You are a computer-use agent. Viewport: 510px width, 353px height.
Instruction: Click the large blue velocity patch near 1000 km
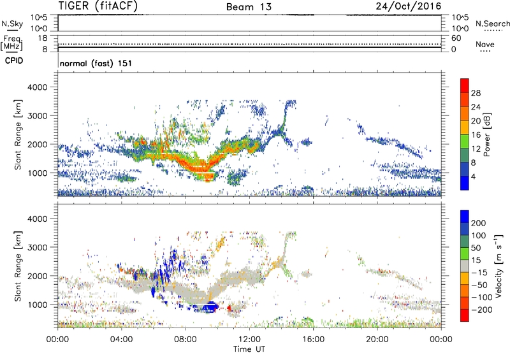[209, 307]
